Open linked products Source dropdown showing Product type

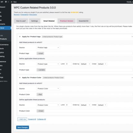click(48, 64)
